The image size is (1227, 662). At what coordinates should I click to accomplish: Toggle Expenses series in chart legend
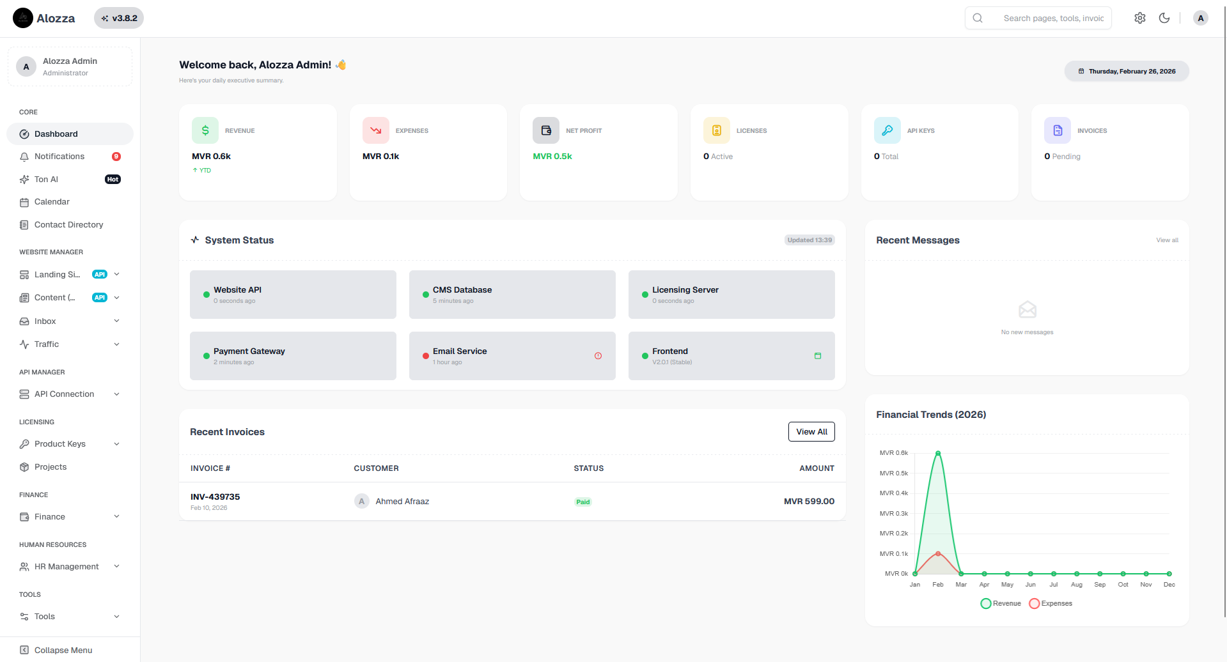click(1051, 603)
